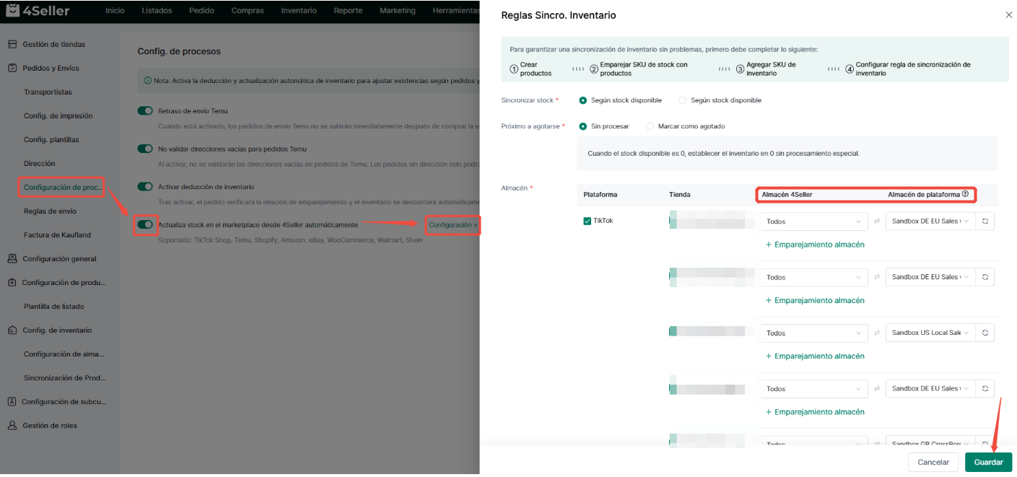Click the first Emparejamiento almacén link
This screenshot has width=1017, height=477.
(815, 245)
